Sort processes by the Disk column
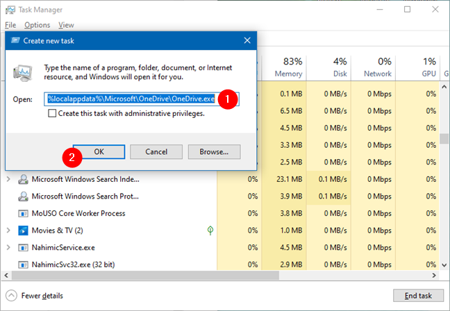The height and width of the screenshot is (311, 450). click(x=328, y=68)
